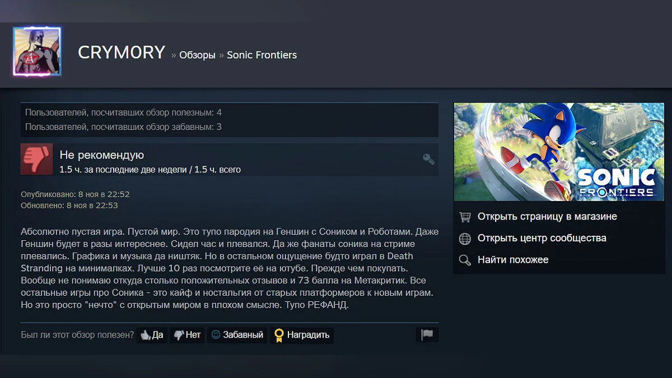Click Найти похожее link
672x378 pixels.
[x=513, y=260]
